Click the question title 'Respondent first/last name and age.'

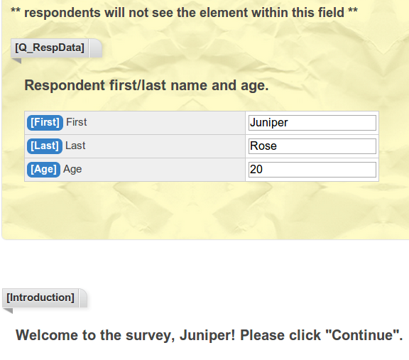point(146,85)
